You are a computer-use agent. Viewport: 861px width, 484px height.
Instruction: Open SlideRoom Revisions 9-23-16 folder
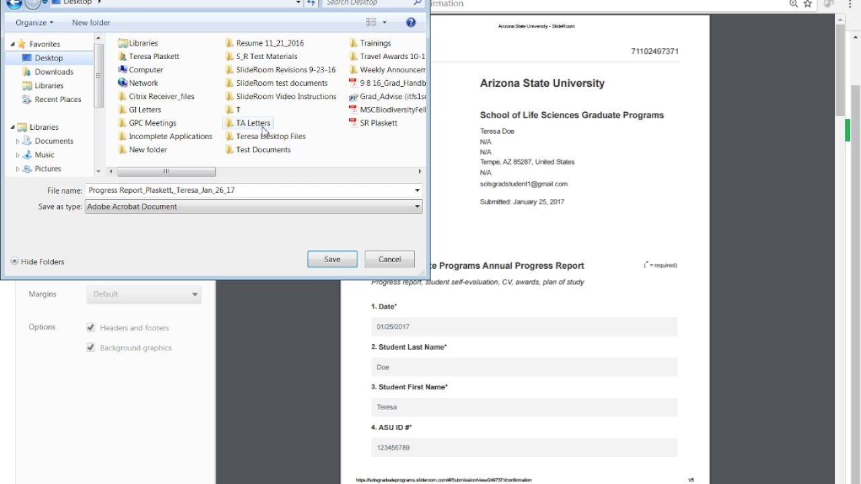pos(280,70)
